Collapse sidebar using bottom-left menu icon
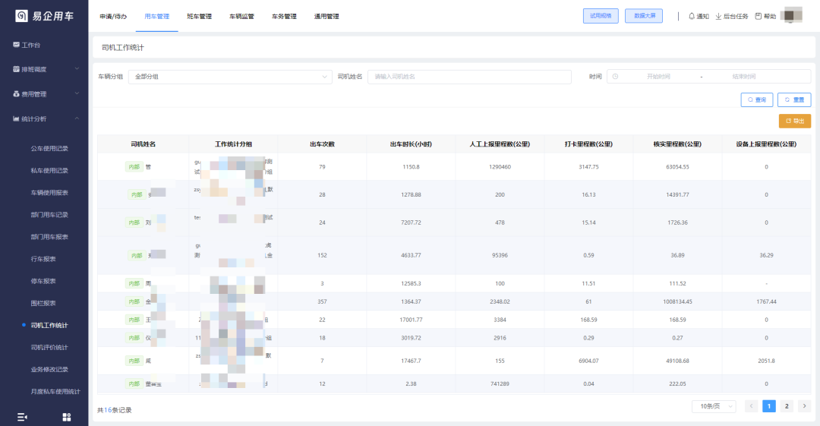Screen dimensions: 820x426 (x=22, y=416)
